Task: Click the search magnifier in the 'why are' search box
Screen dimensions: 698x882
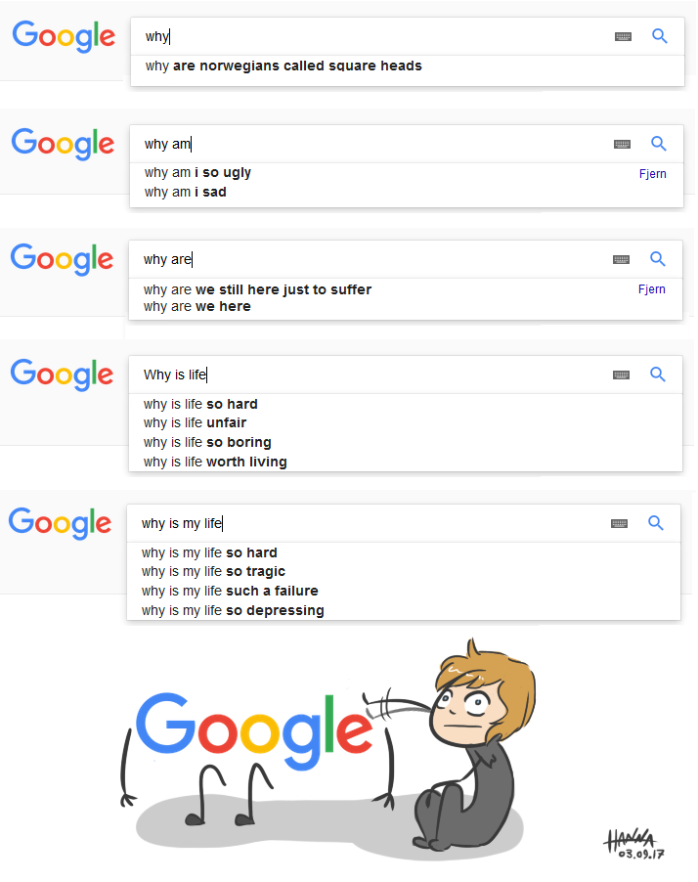Action: [658, 259]
